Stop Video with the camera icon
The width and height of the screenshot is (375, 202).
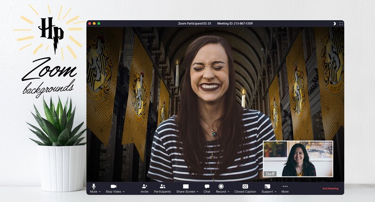(113, 188)
